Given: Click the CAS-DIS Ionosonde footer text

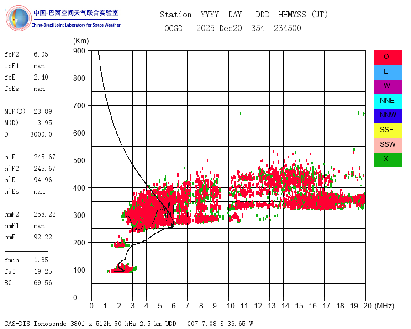Looking at the screenshot, I should (x=129, y=324).
